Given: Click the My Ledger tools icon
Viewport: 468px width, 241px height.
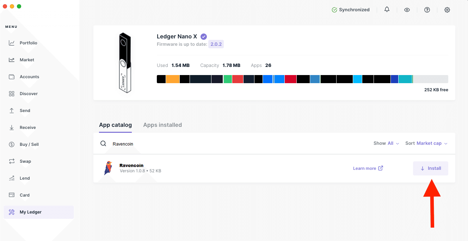Looking at the screenshot, I should click(12, 212).
